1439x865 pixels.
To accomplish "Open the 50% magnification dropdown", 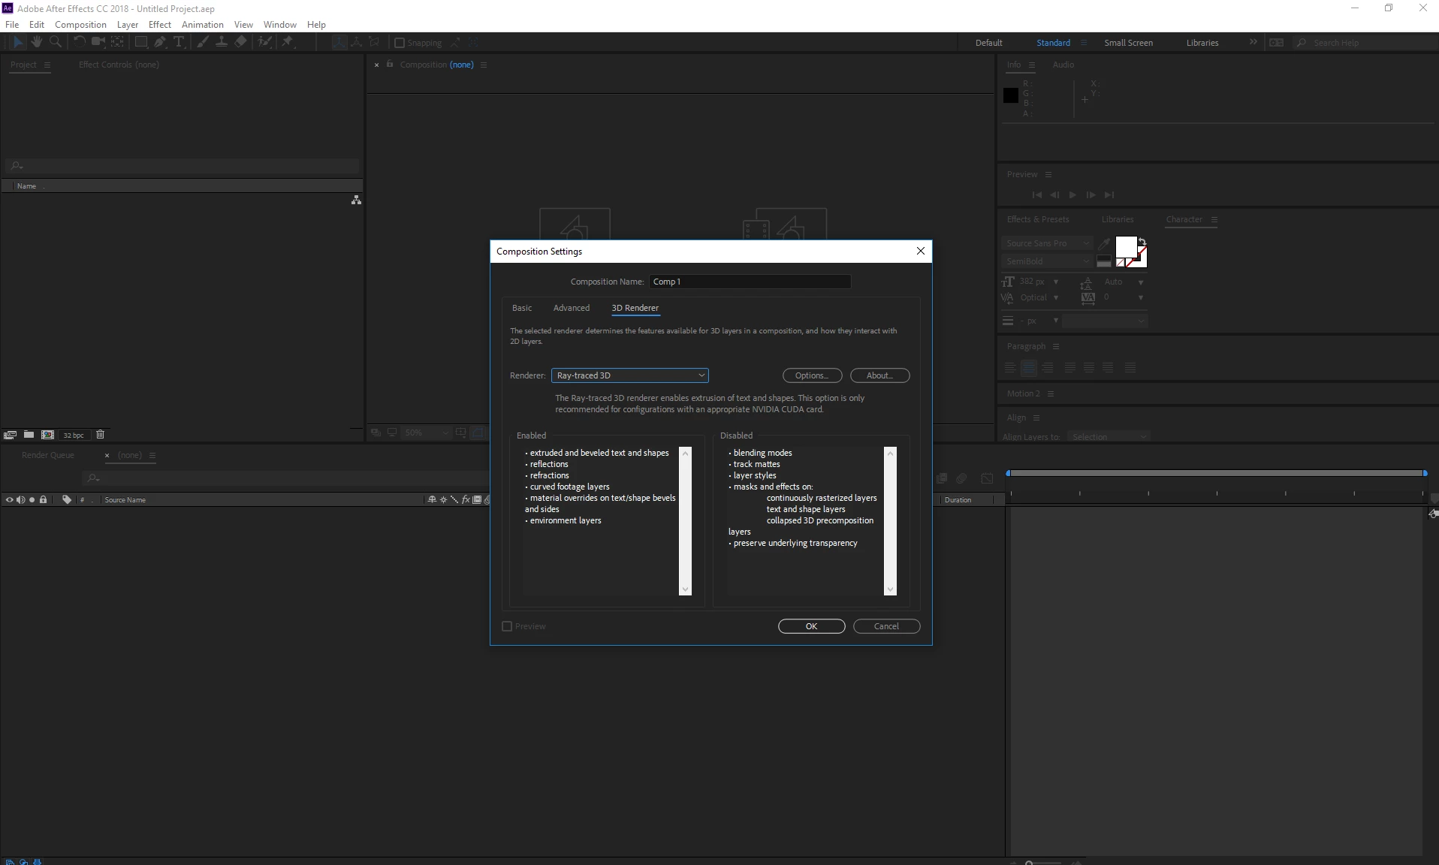I will [x=426, y=433].
